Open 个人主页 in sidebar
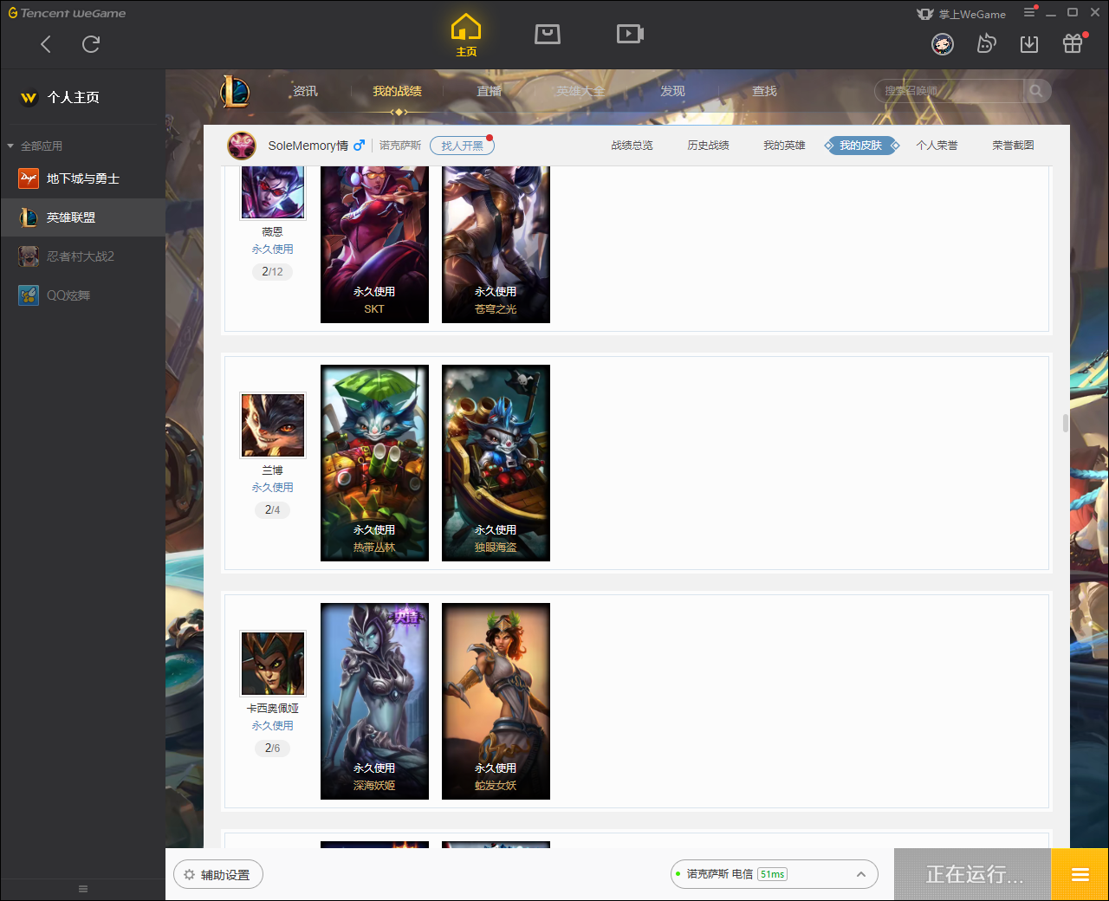 tap(60, 97)
